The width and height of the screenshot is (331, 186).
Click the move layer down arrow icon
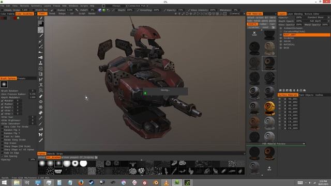click(297, 90)
